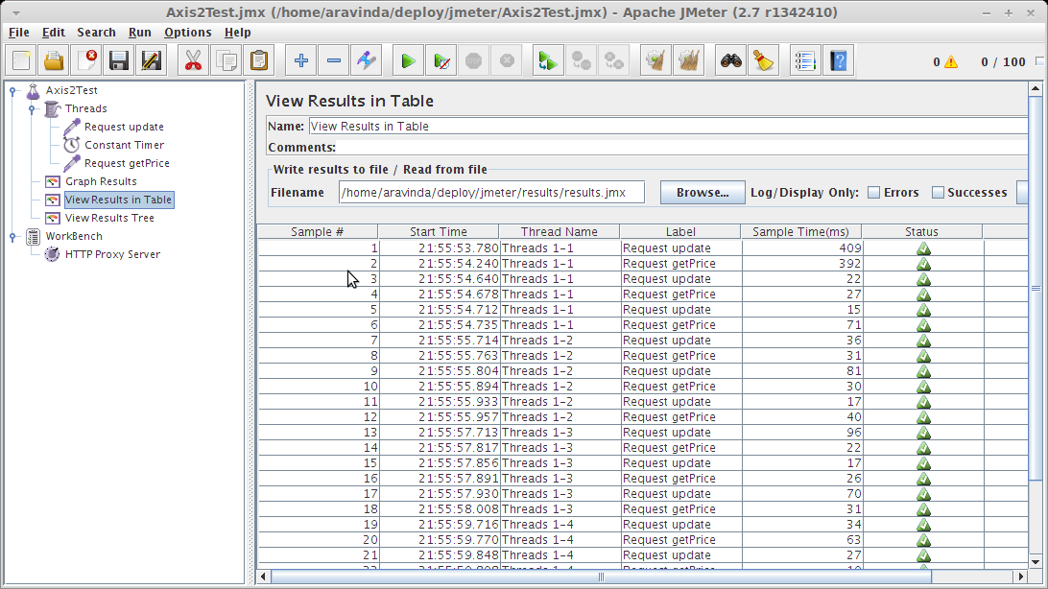The image size is (1048, 589).
Task: Click the horizontal scrollbar left arrow
Action: [x=264, y=577]
